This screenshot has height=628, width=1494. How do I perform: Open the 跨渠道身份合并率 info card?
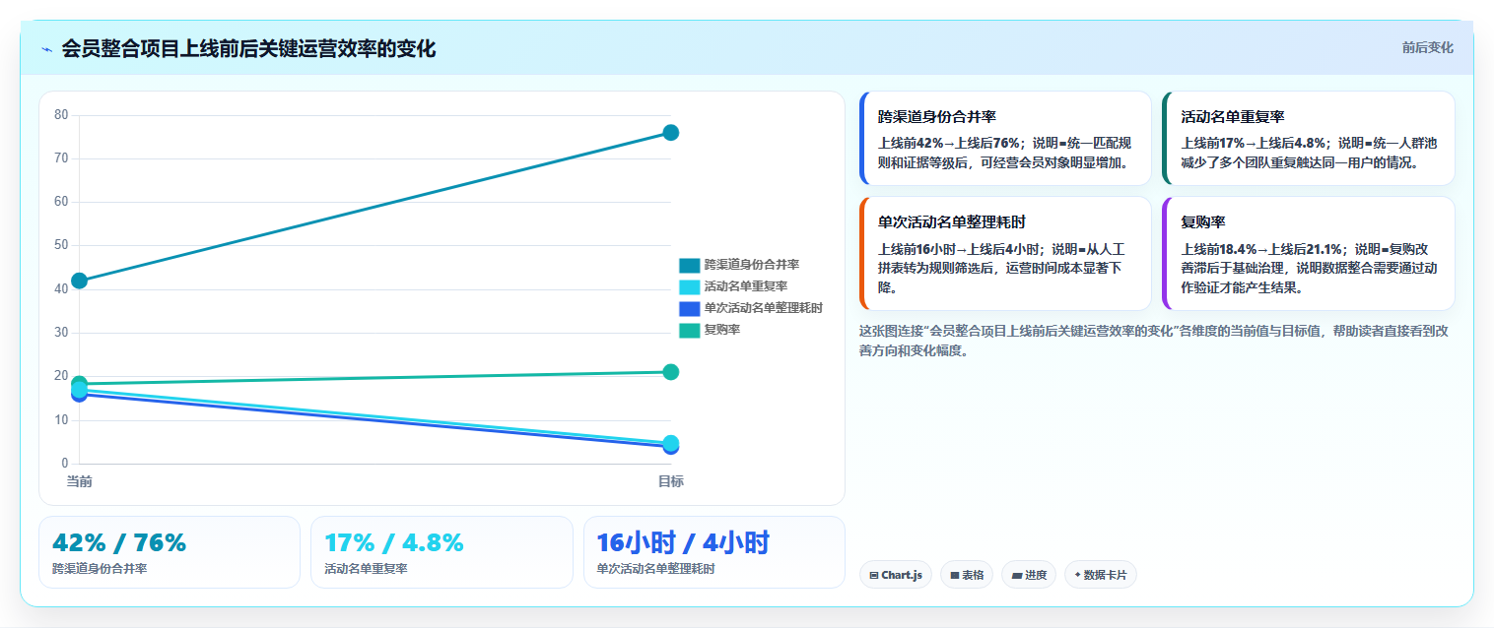pyautogui.click(x=1005, y=138)
